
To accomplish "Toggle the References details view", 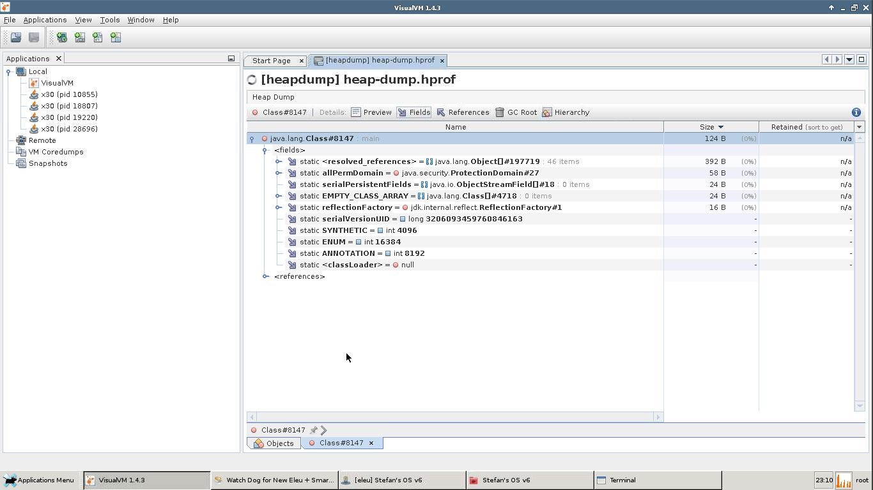I will coord(463,112).
